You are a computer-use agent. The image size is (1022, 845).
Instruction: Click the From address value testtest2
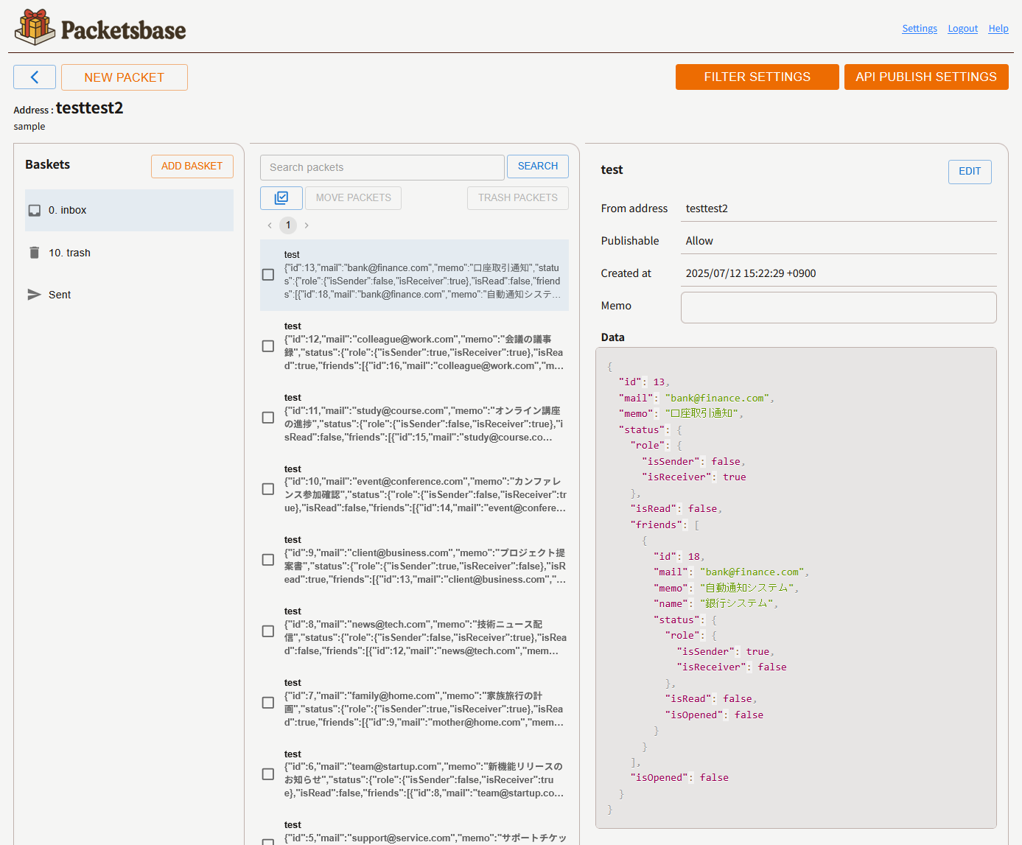[707, 208]
